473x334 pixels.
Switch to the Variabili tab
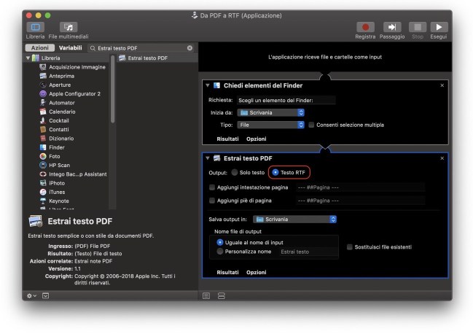(x=70, y=47)
